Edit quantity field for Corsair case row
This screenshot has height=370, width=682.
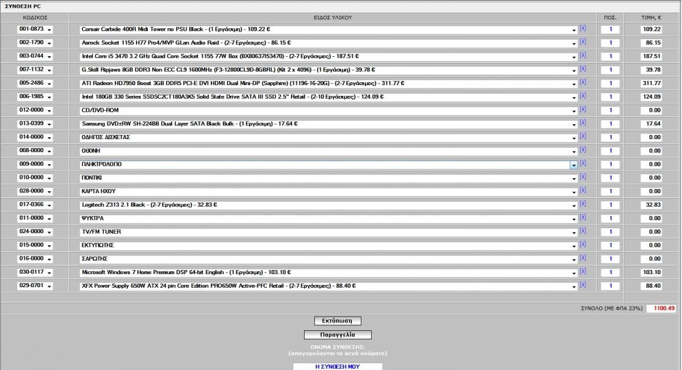click(610, 30)
